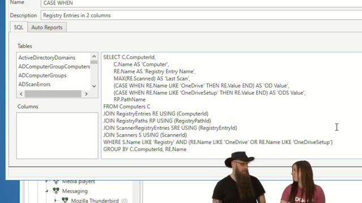Viewport: 362px width, 203px height.
Task: Open the Auto Reports tab
Action: click(x=47, y=27)
